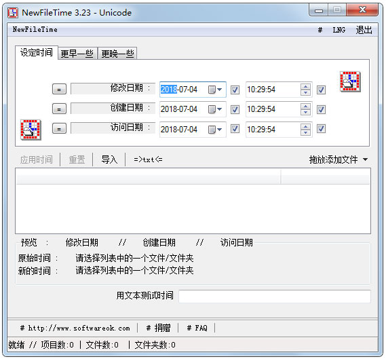
Task: Switch to the 更早一些 tab
Action: [77, 54]
